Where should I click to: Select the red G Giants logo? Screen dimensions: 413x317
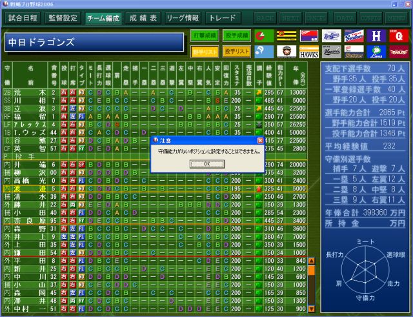[x=399, y=36]
